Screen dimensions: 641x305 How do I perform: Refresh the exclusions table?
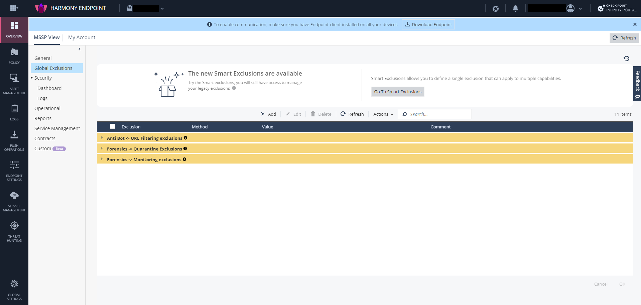point(352,114)
